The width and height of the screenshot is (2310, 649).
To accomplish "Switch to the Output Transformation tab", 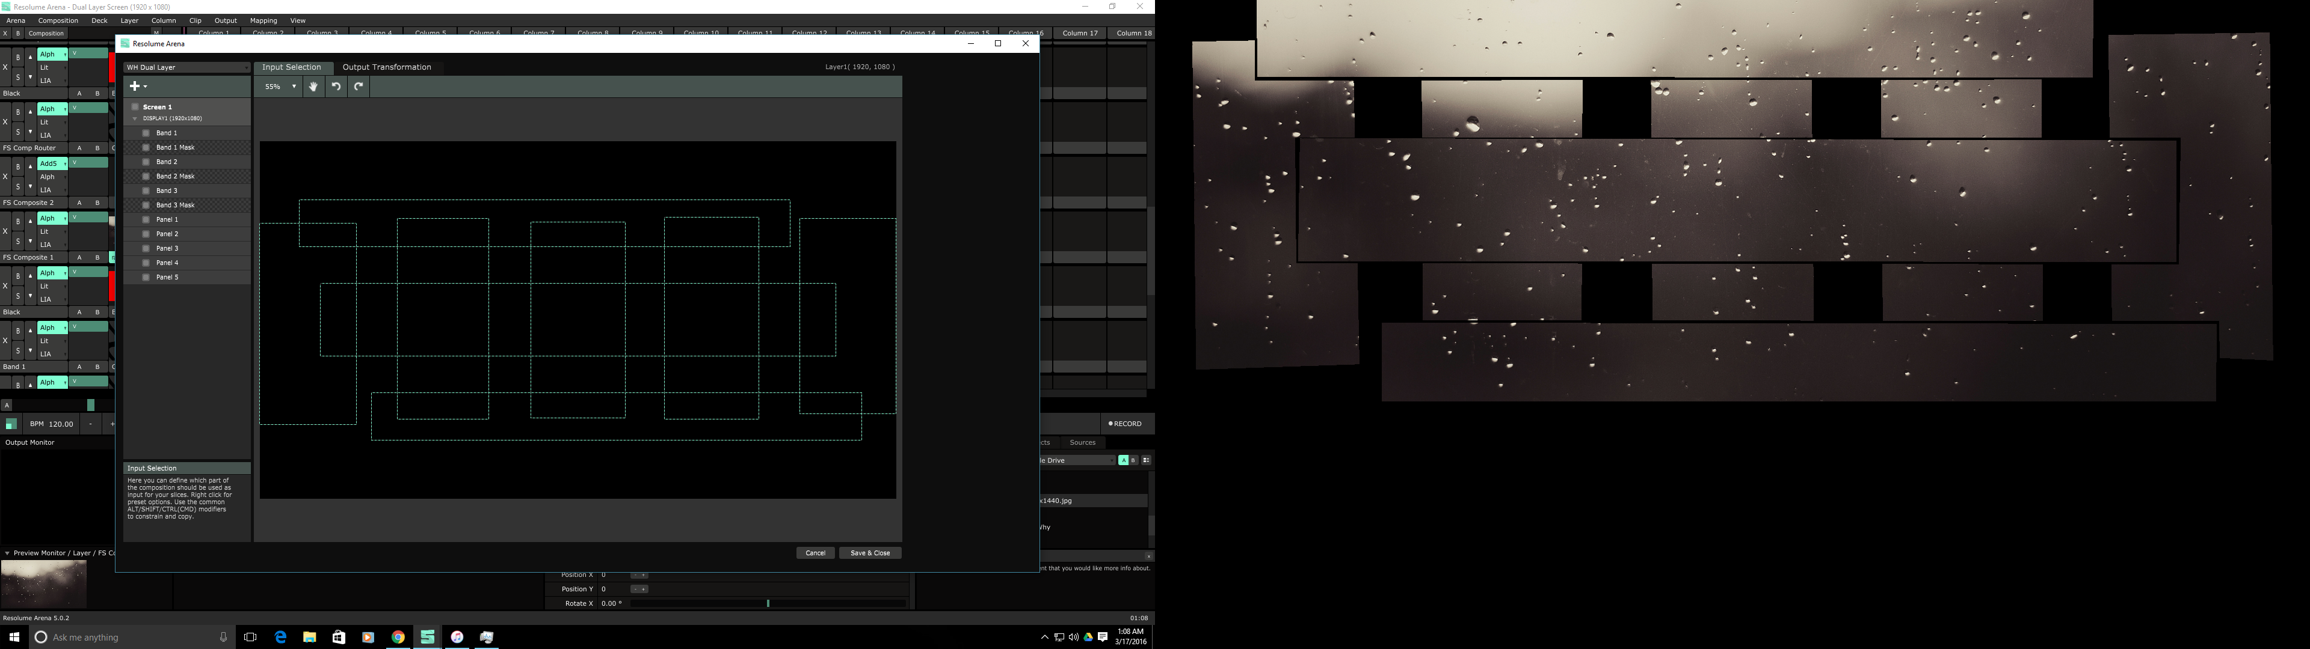I will (386, 67).
